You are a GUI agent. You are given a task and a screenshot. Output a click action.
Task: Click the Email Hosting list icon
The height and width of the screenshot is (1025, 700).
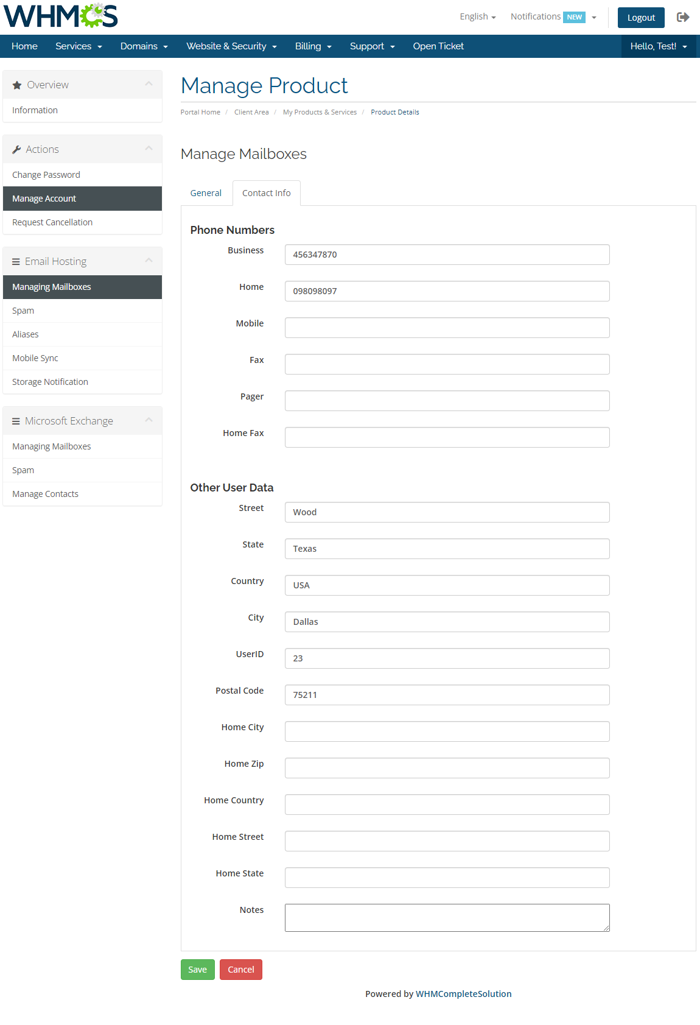(16, 262)
